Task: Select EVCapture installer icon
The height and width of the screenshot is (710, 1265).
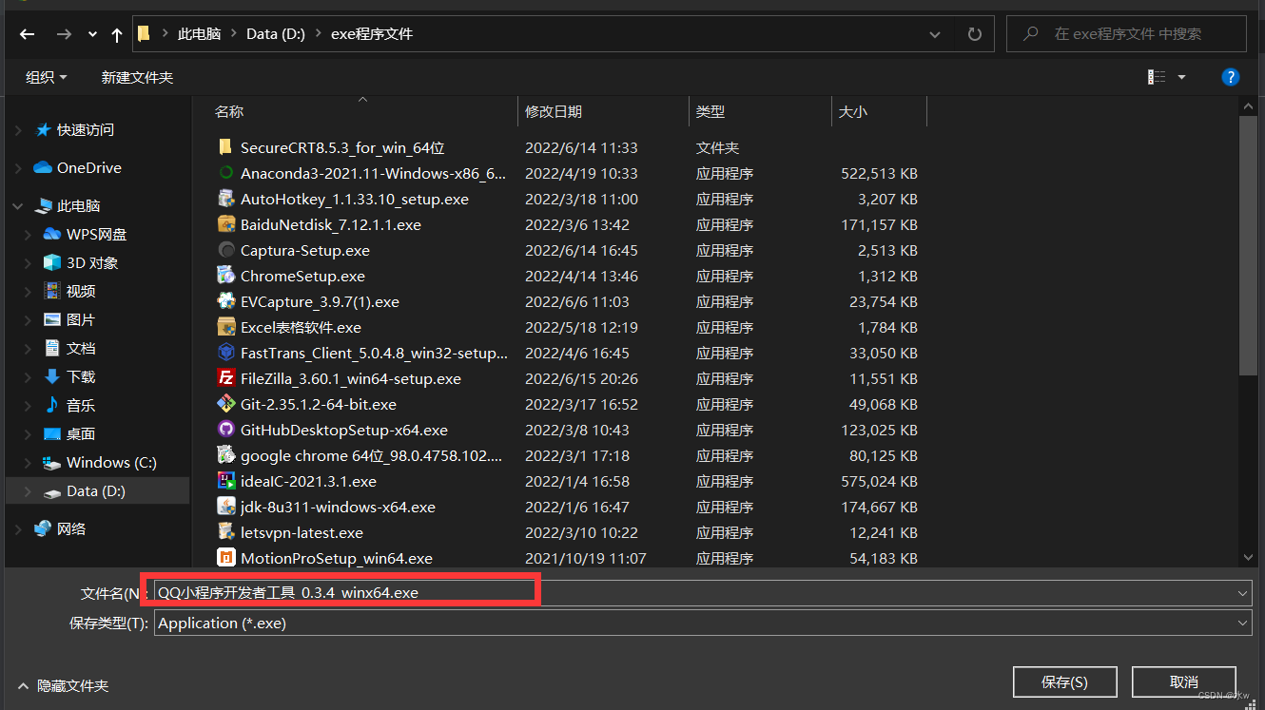Action: point(225,301)
